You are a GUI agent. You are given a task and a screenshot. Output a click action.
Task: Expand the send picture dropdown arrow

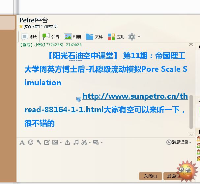tap(61, 142)
